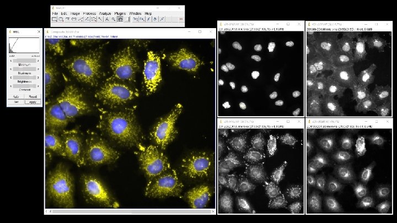Close the Composite image window
Image resolution: width=397 pixels, height=223 pixels.
point(211,31)
